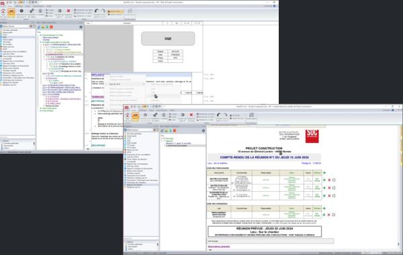Click the 'Coordonnées' header in intervenants table

[242, 173]
